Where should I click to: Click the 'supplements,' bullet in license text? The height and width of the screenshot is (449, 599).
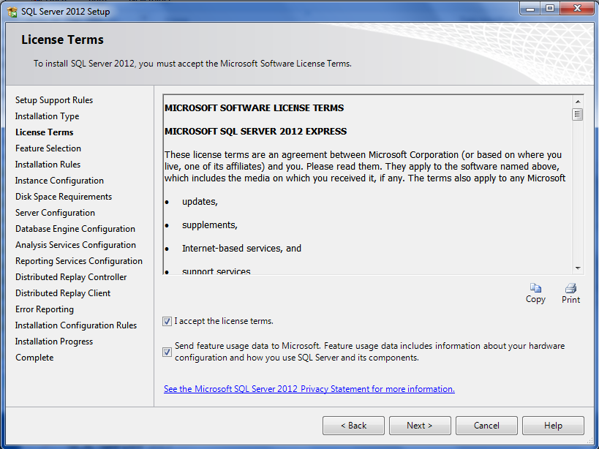pyautogui.click(x=210, y=225)
